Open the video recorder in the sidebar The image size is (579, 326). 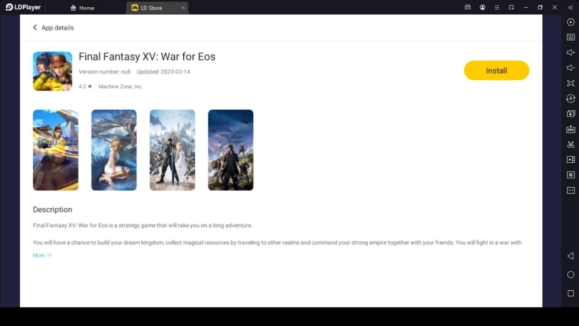coord(571,160)
